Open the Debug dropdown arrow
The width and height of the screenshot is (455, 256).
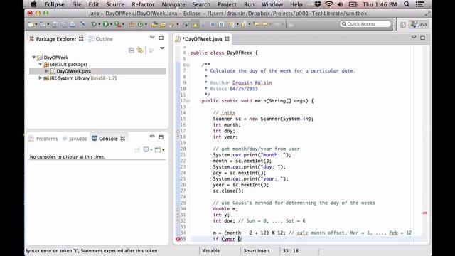[100, 25]
